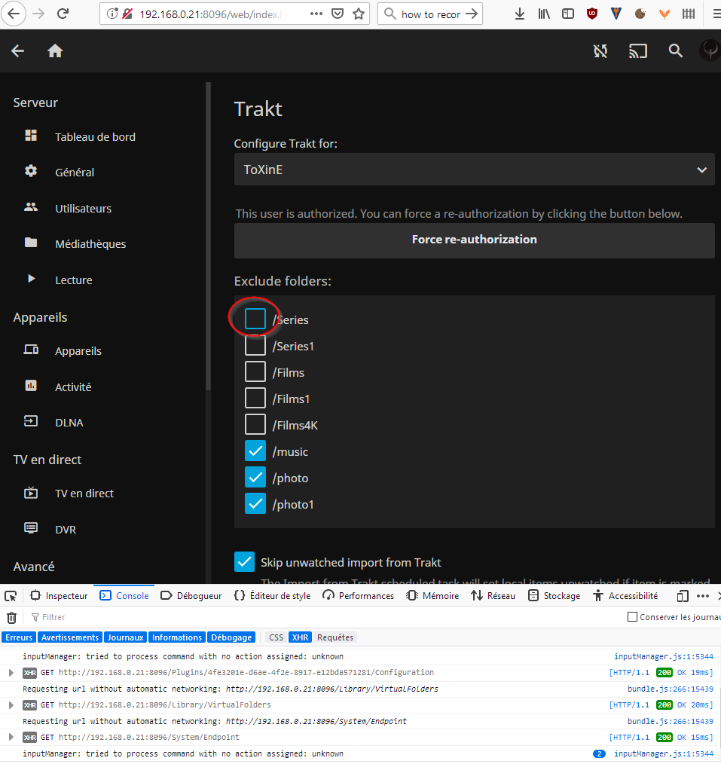
Task: Open the Activité panel icon
Action: point(30,387)
